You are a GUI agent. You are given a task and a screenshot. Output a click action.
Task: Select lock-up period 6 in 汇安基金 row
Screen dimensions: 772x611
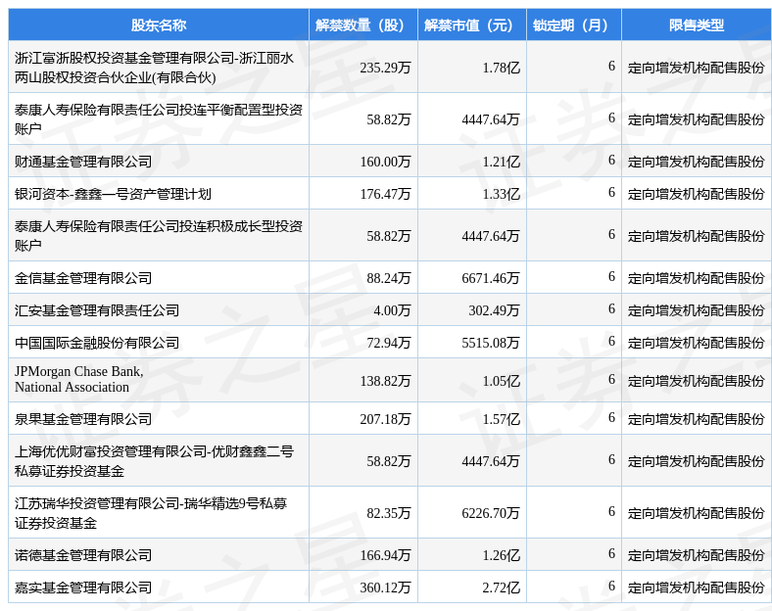click(x=611, y=308)
